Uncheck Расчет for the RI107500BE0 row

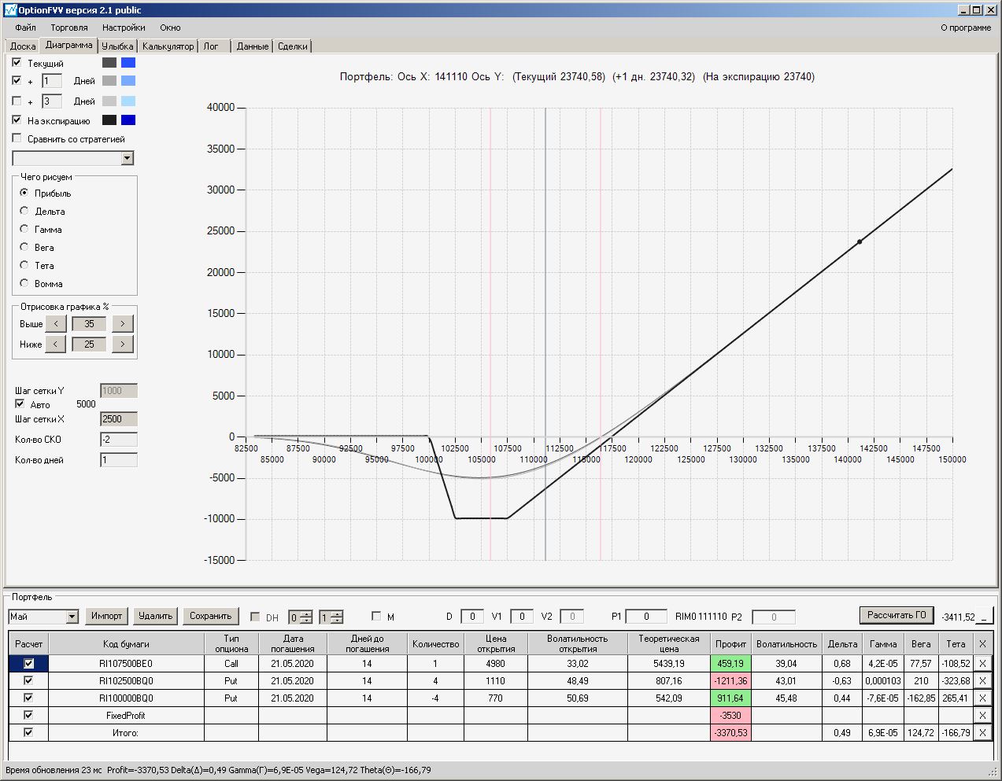(29, 664)
